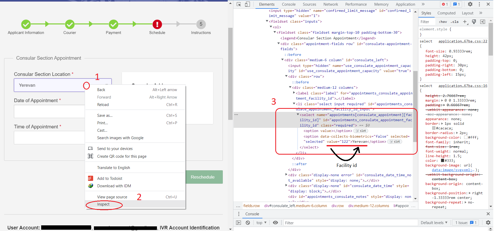Screen dimensions: 494x231
Task: Open application…67ba.css:16 source link
Action: pyautogui.click(x=463, y=86)
